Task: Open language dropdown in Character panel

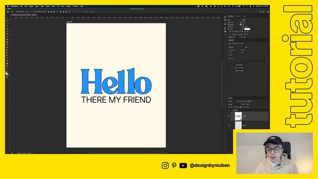Action: pos(234,37)
